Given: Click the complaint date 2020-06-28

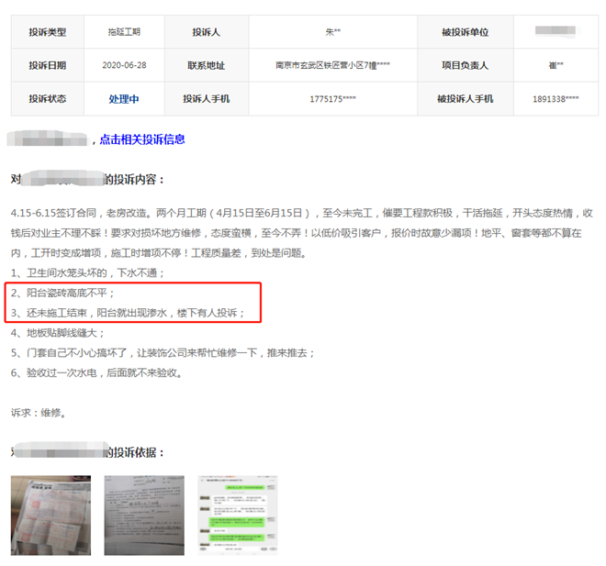Looking at the screenshot, I should 123,65.
